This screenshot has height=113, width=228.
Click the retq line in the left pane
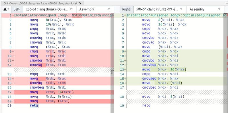(34, 106)
